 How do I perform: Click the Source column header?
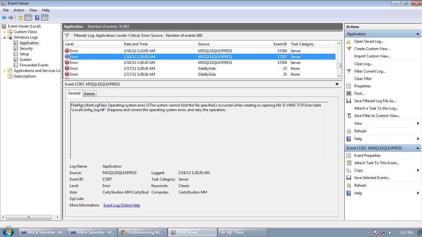coord(219,44)
